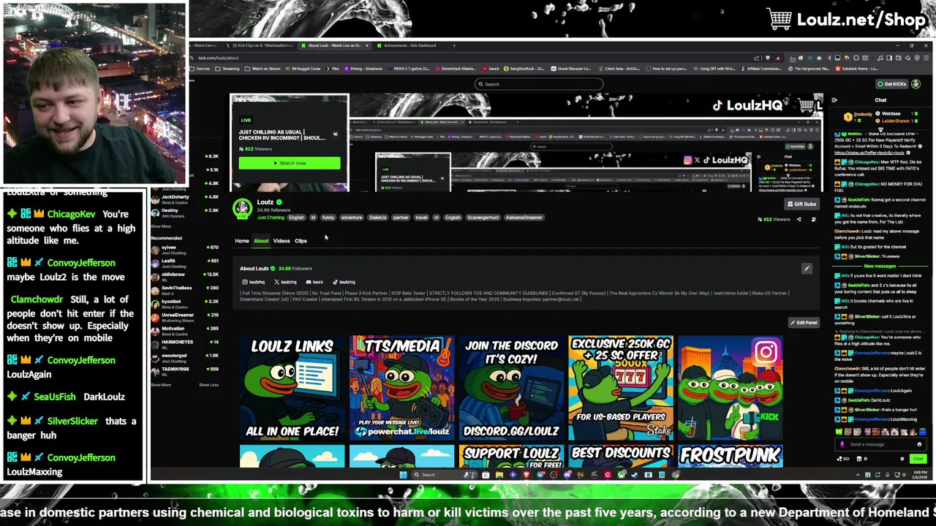Screen dimensions: 936x526
Task: Select the adventure tag
Action: pos(352,218)
